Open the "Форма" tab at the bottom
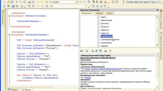 click(12, 90)
